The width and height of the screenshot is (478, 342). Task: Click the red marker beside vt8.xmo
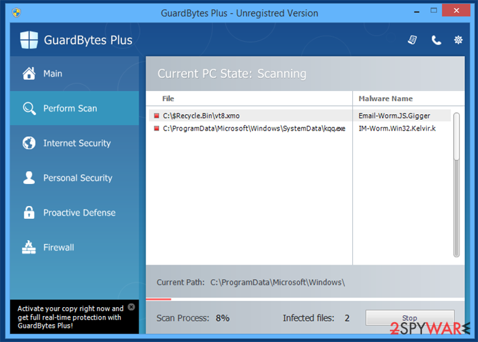click(156, 116)
